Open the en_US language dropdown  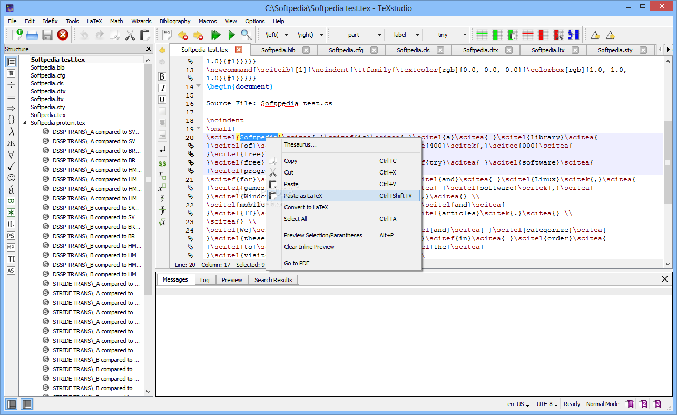pos(518,404)
